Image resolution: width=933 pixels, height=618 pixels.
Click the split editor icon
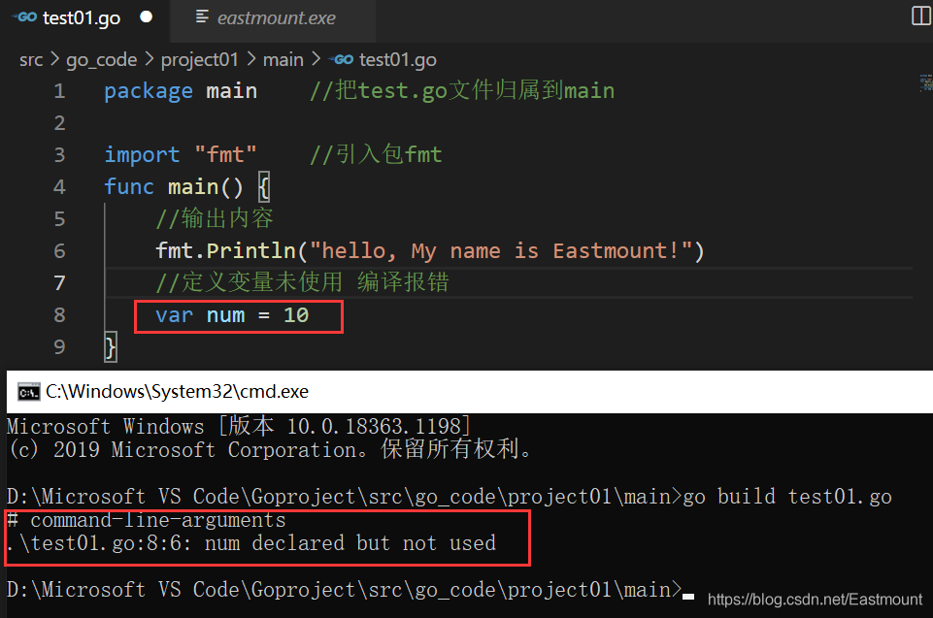921,16
